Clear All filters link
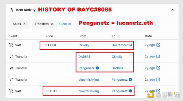This screenshot has width=183, height=101. (x=65, y=24)
